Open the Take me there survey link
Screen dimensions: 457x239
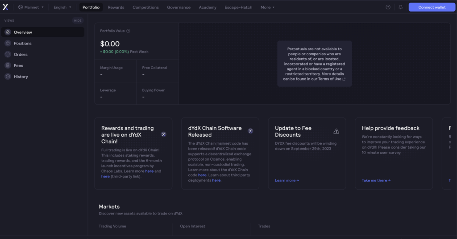(x=376, y=180)
